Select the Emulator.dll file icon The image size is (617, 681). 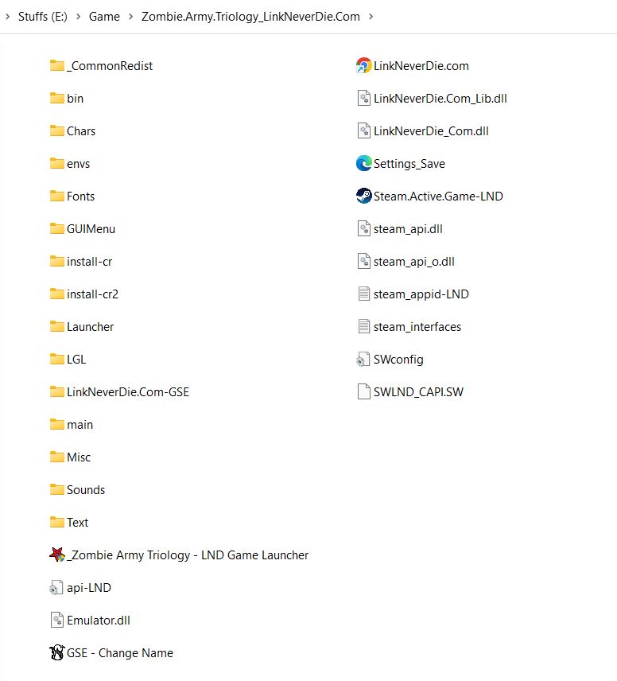[56, 621]
